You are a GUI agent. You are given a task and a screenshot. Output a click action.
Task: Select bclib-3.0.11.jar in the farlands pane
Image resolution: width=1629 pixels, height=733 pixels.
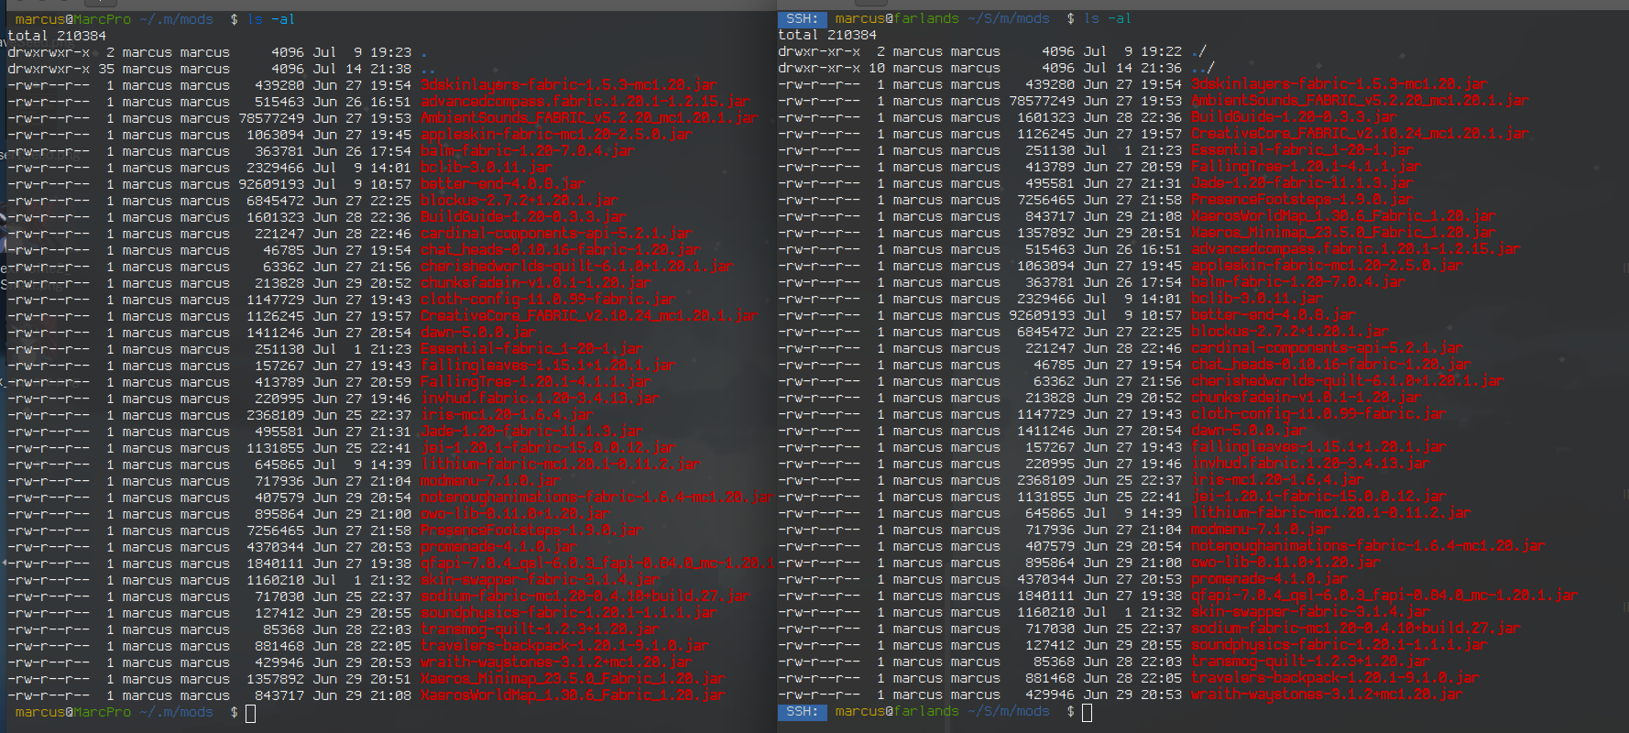(1256, 299)
